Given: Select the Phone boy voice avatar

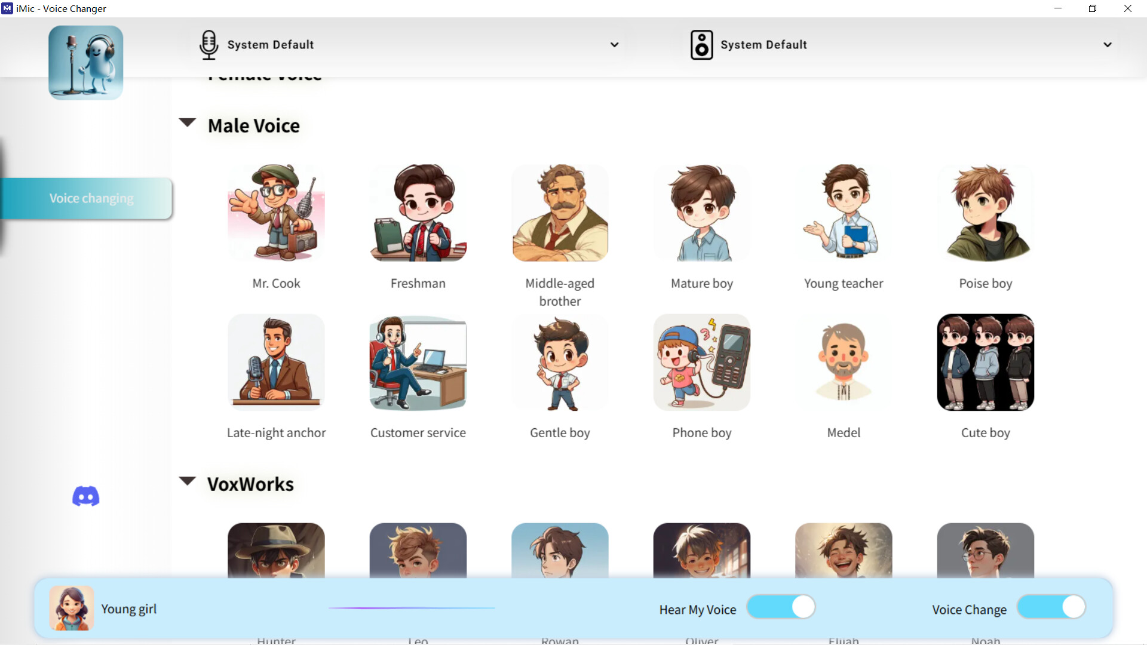Looking at the screenshot, I should [702, 362].
